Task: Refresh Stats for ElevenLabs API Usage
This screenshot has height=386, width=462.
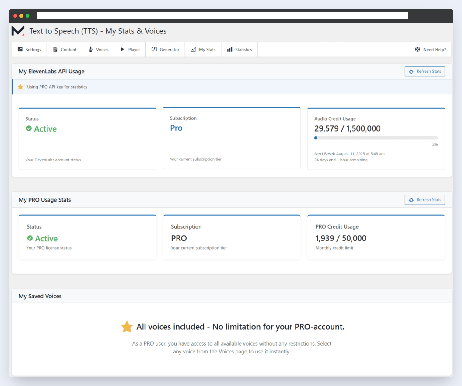Action: click(x=425, y=71)
